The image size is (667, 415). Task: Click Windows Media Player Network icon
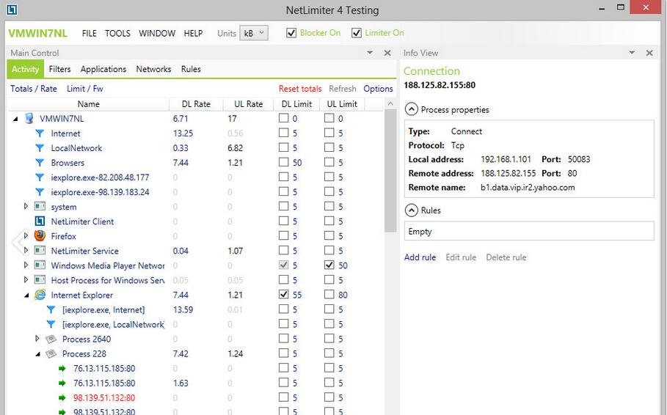pos(40,265)
